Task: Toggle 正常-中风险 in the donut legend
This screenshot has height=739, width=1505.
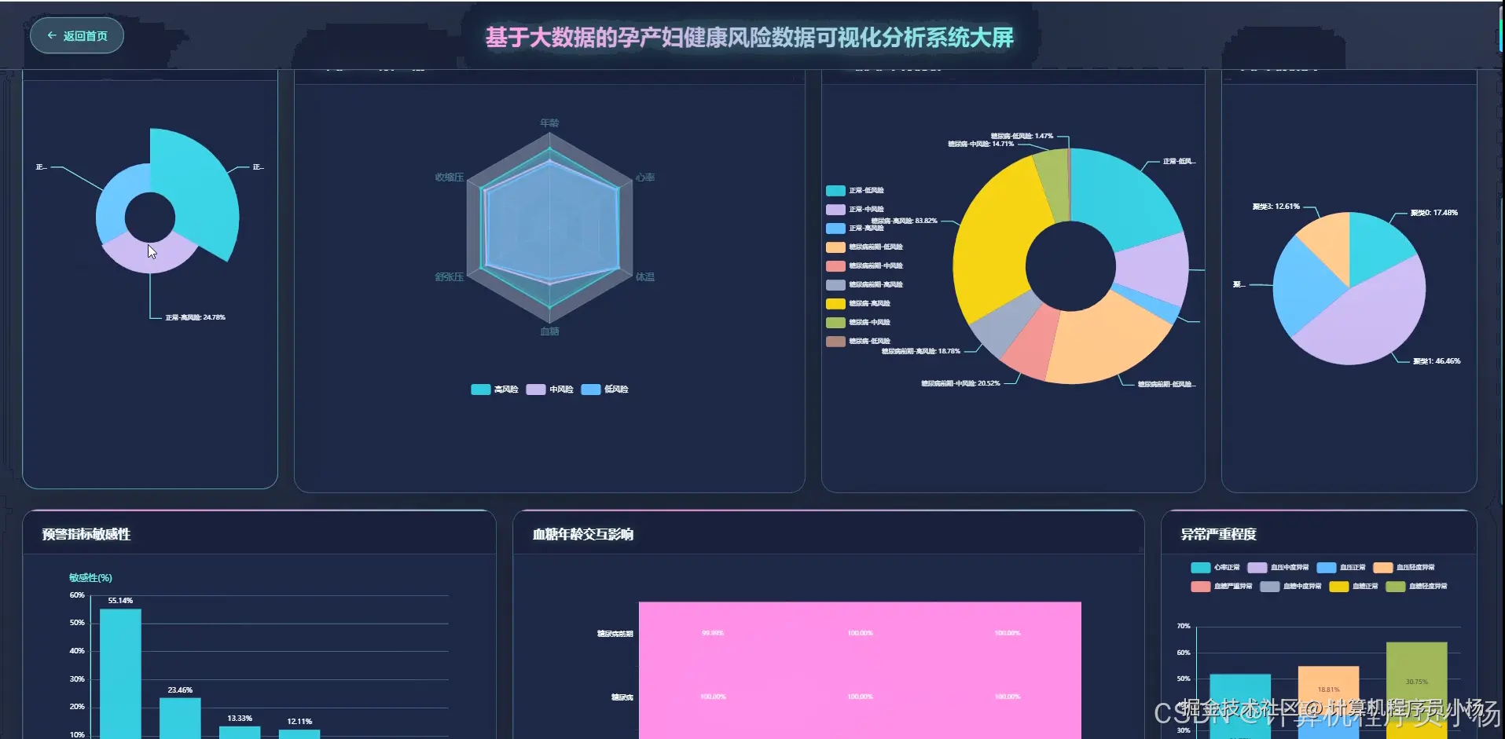Action: [855, 210]
